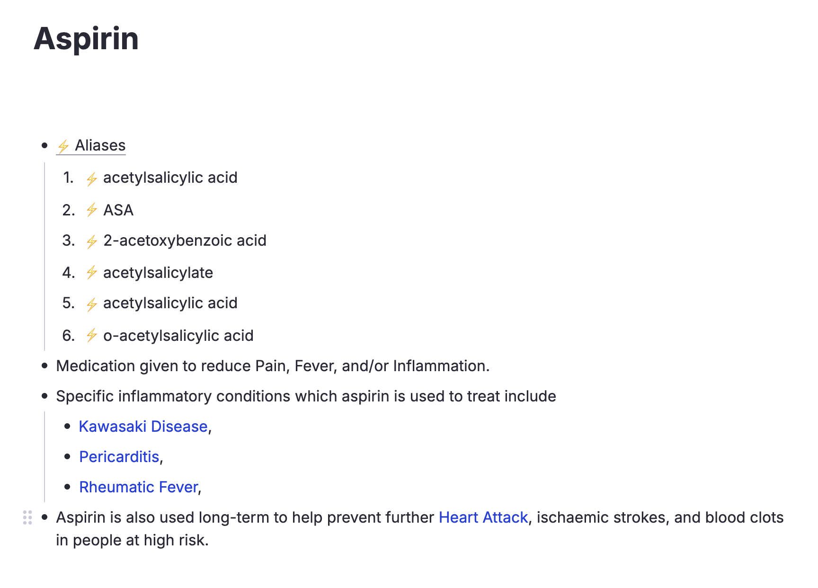The image size is (818, 588).
Task: Click lightning icon beside acetylsalicylate
Action: tap(92, 273)
